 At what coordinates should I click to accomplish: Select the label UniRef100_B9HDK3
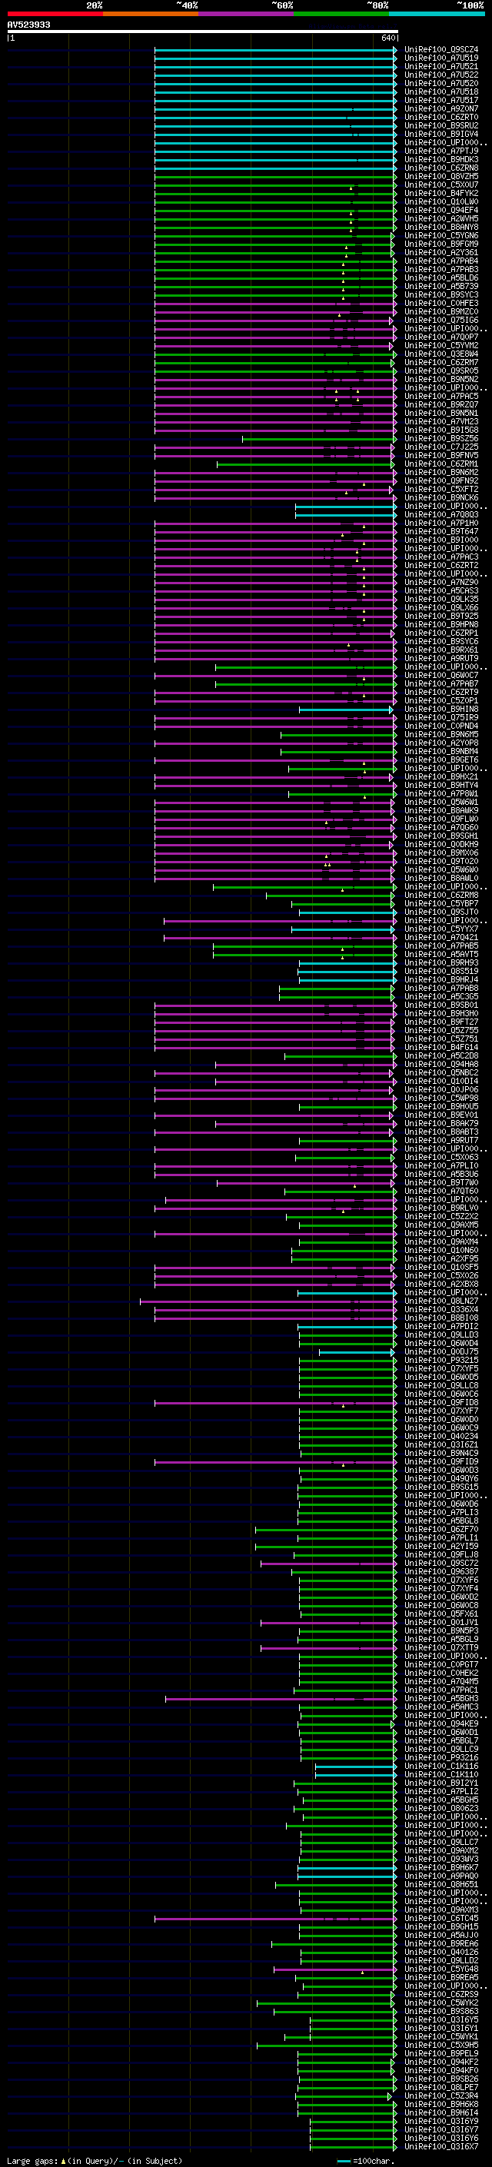point(440,159)
